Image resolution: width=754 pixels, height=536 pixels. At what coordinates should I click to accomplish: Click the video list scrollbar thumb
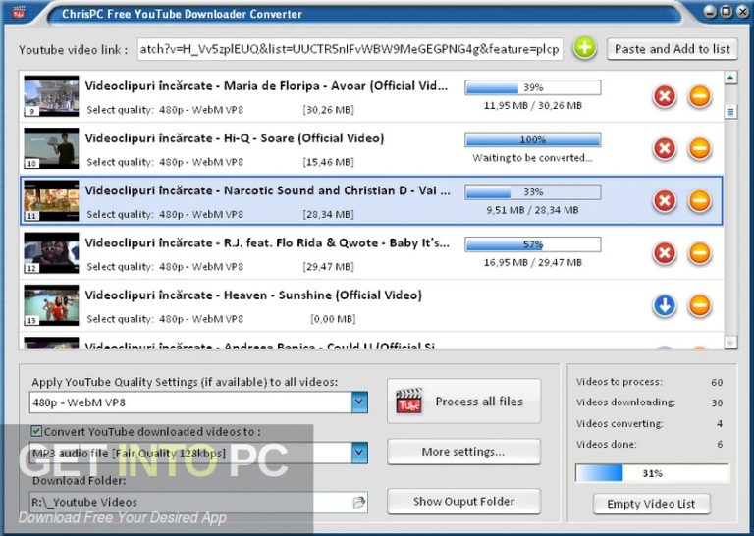point(730,112)
